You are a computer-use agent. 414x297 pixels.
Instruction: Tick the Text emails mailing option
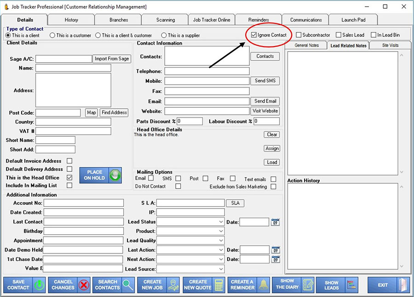(x=274, y=179)
